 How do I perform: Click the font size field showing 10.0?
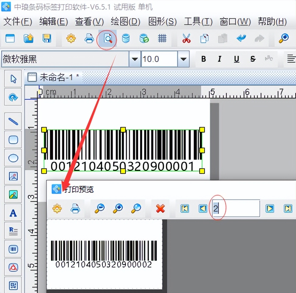(160, 59)
